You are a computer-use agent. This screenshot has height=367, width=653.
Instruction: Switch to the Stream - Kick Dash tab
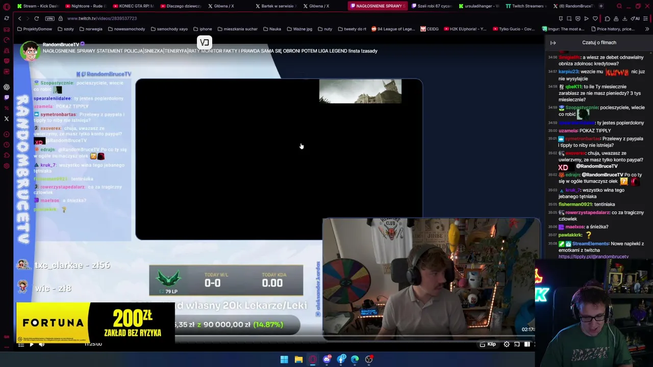tap(38, 6)
